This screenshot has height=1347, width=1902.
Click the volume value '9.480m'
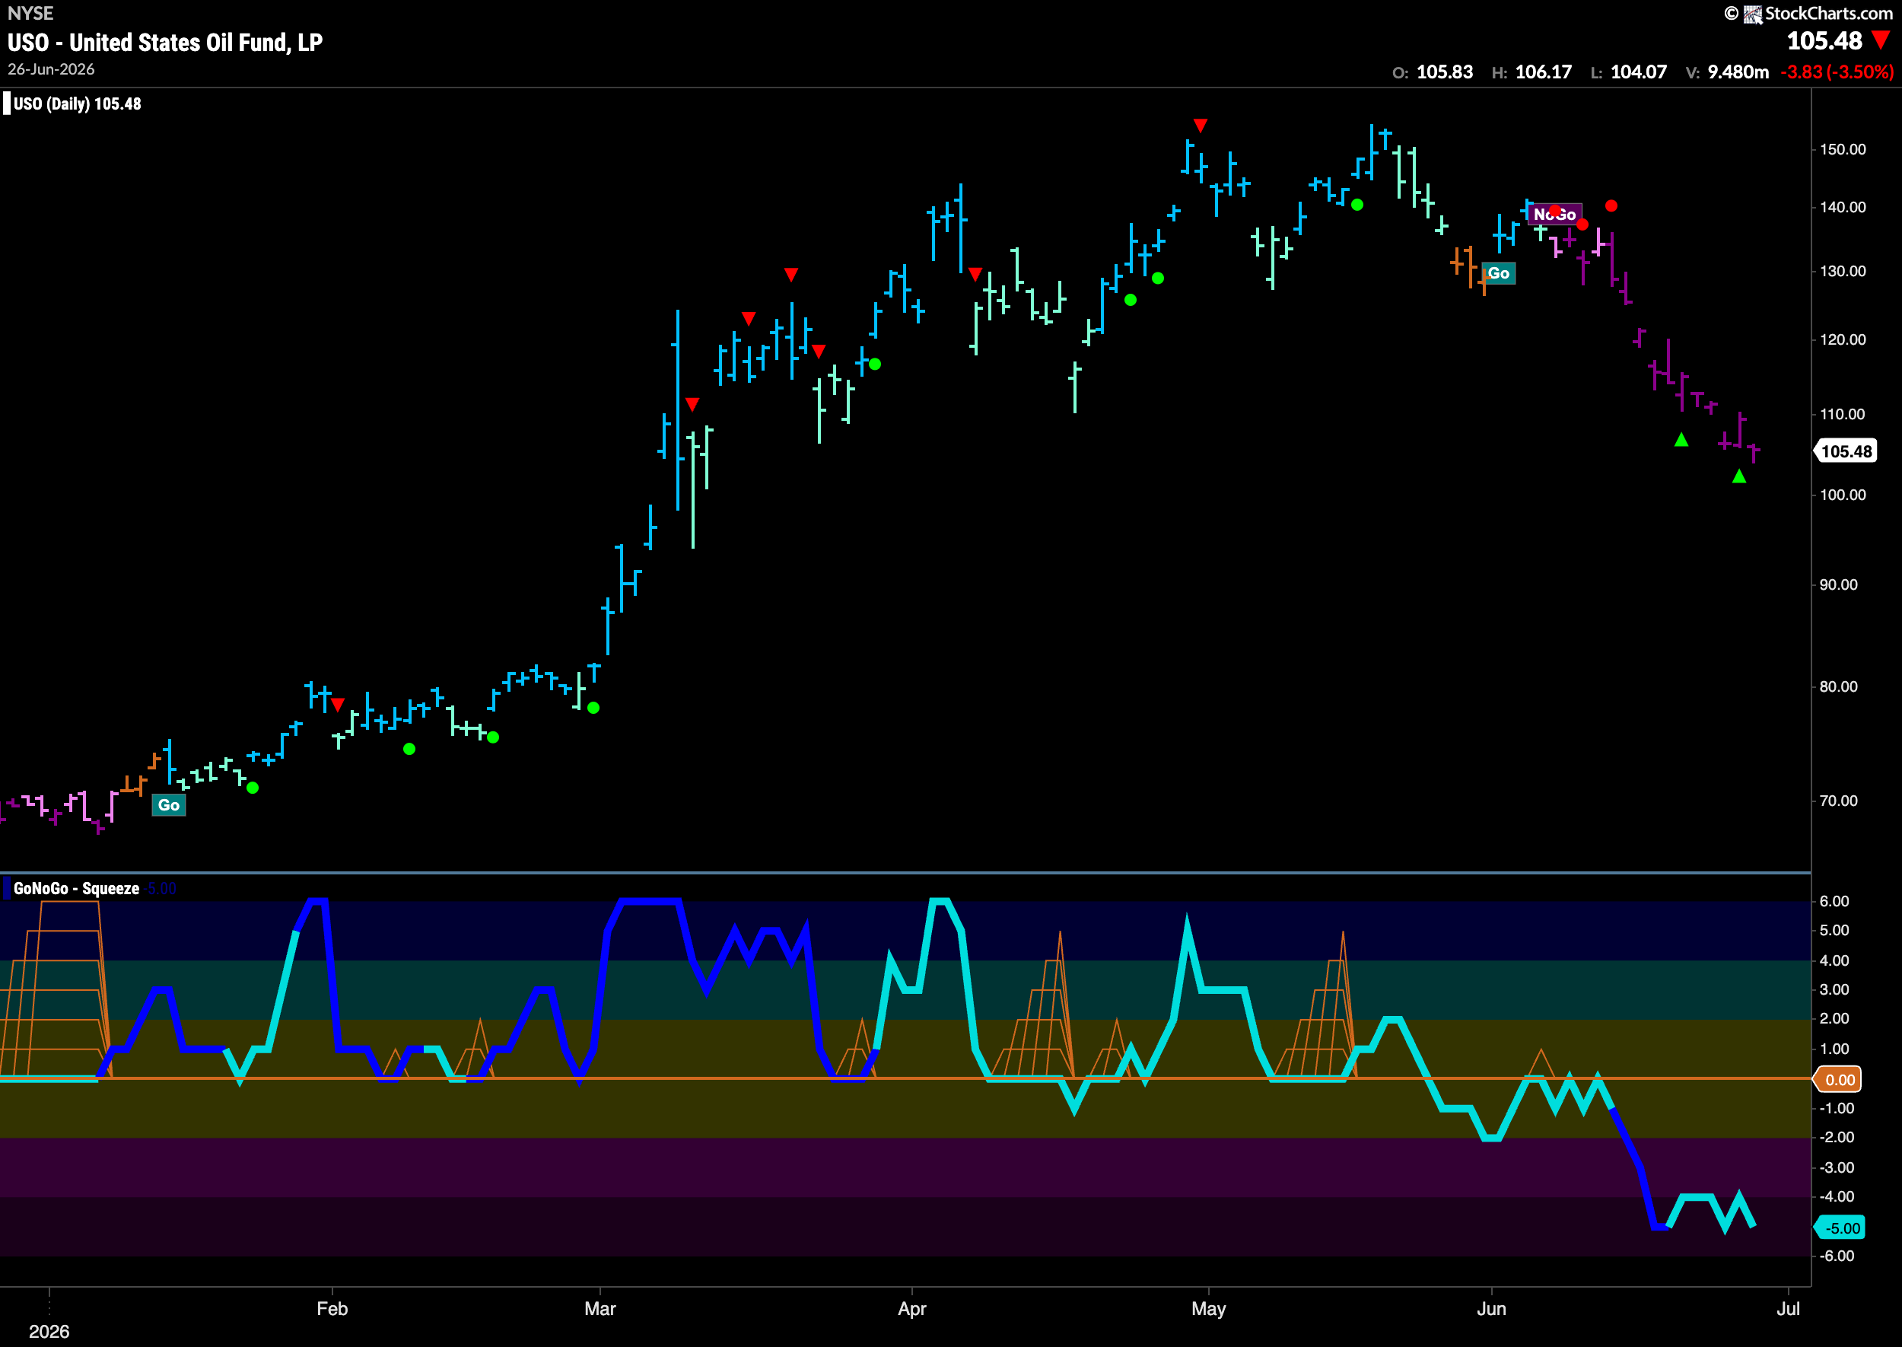[x=1738, y=72]
